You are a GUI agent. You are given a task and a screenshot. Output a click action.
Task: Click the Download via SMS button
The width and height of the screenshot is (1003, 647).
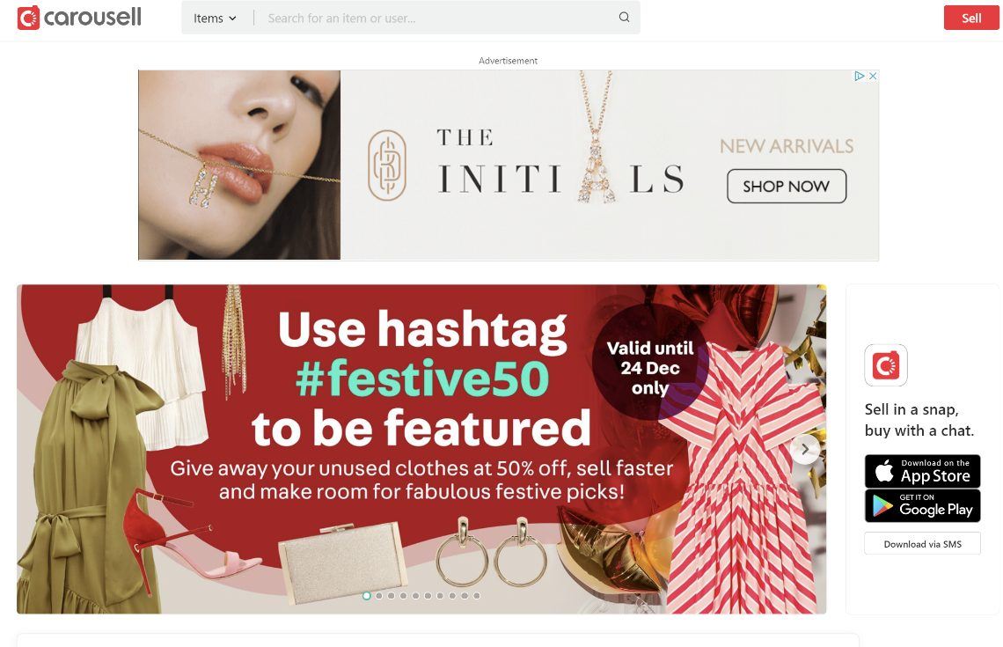click(x=922, y=544)
